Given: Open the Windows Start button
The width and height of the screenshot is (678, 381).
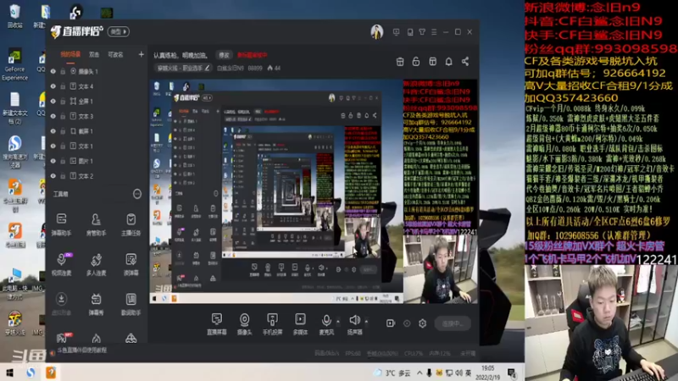Looking at the screenshot, I should (x=9, y=373).
